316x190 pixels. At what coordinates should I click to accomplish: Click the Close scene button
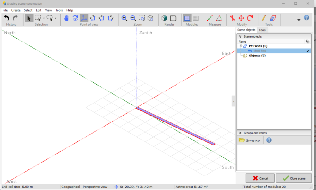click(x=294, y=178)
